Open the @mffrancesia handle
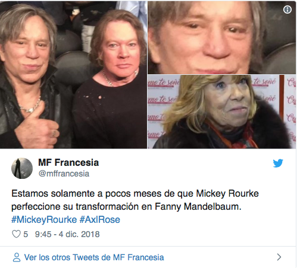The width and height of the screenshot is (297, 268). [64, 174]
